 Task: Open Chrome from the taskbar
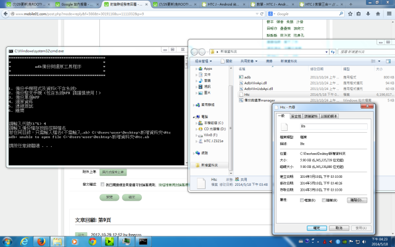(x=92, y=241)
